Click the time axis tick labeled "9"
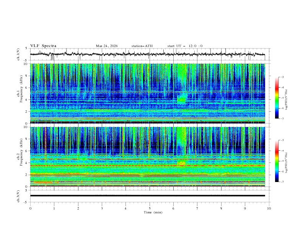Image resolution: width=303 pixels, height=234 pixels. click(x=245, y=208)
